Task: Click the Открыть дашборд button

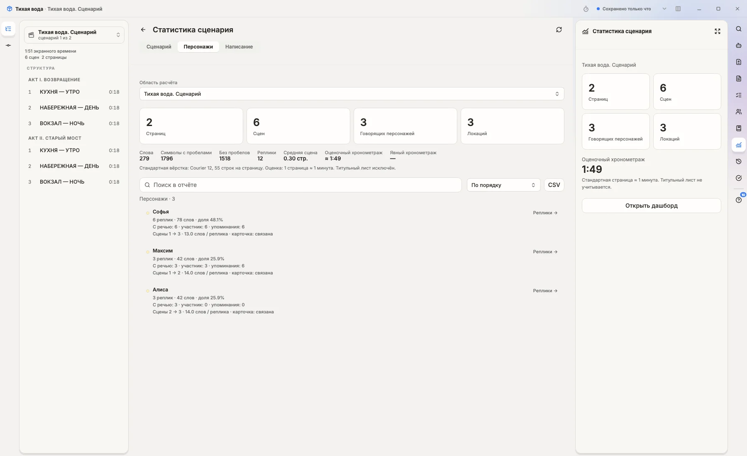Action: pyautogui.click(x=651, y=206)
